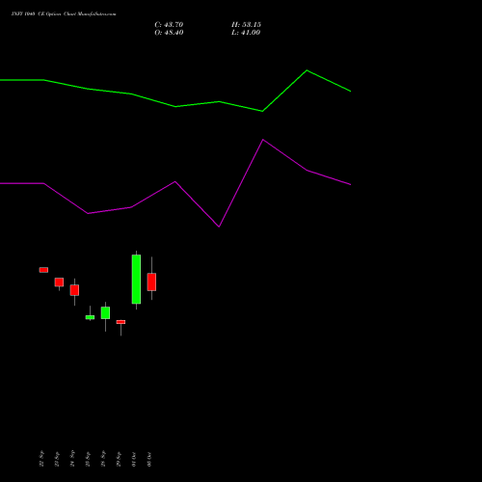This screenshot has width=482, height=482.
Task: Click the 23 Sep date label
Action: (57, 459)
